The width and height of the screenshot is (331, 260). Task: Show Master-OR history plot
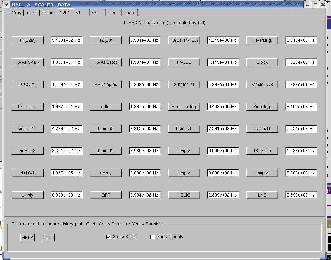pyautogui.click(x=262, y=85)
